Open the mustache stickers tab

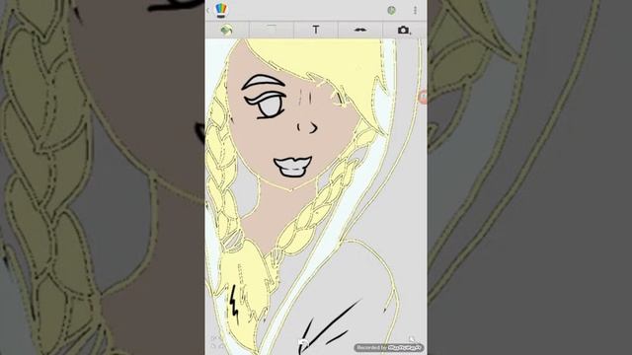click(x=359, y=31)
